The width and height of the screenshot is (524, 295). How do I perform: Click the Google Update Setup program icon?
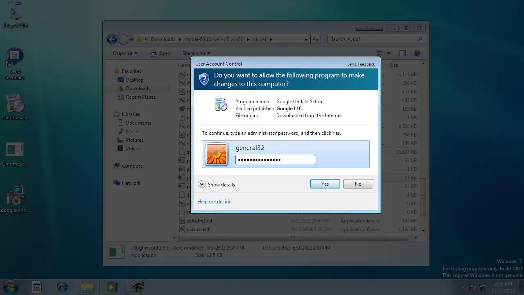[x=221, y=104]
